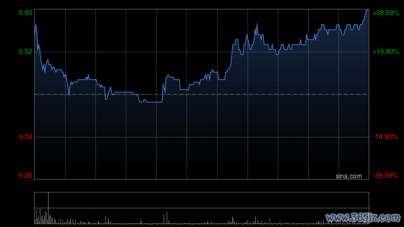Click the price line peak at the far right end
The height and width of the screenshot is (227, 404).
367,10
